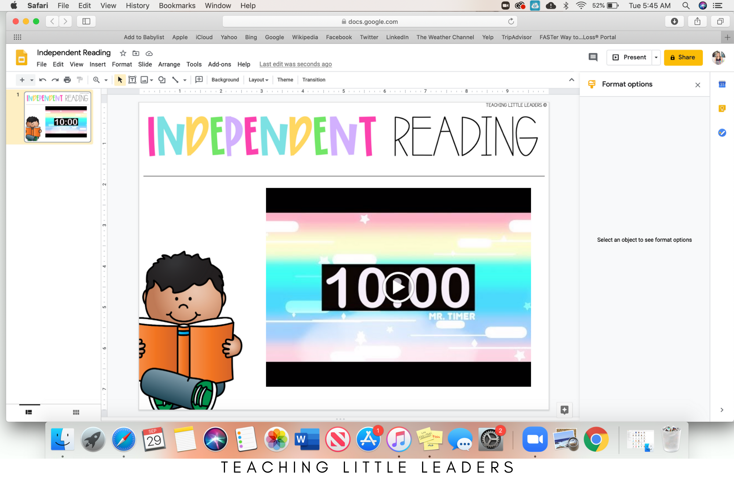Switch to grid view of slides
The height and width of the screenshot is (477, 734).
coord(76,412)
